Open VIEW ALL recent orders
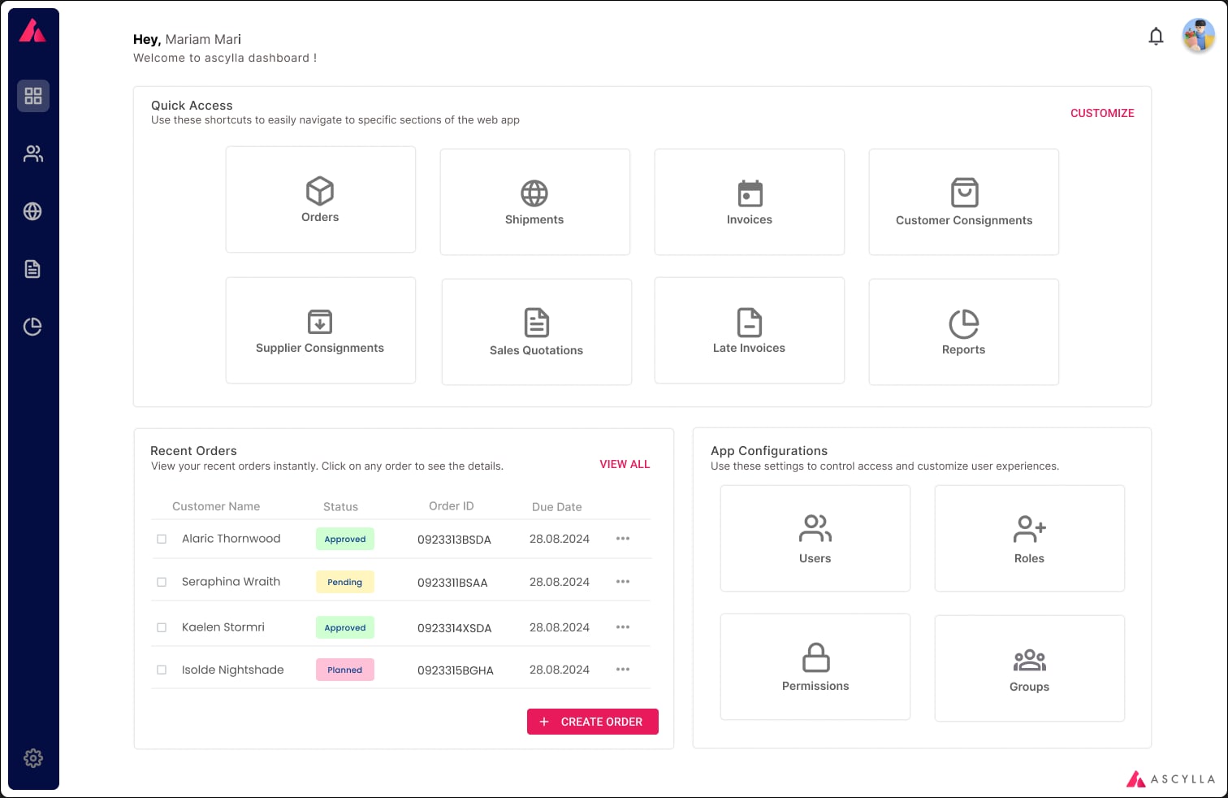Viewport: 1228px width, 798px height. pyautogui.click(x=625, y=464)
